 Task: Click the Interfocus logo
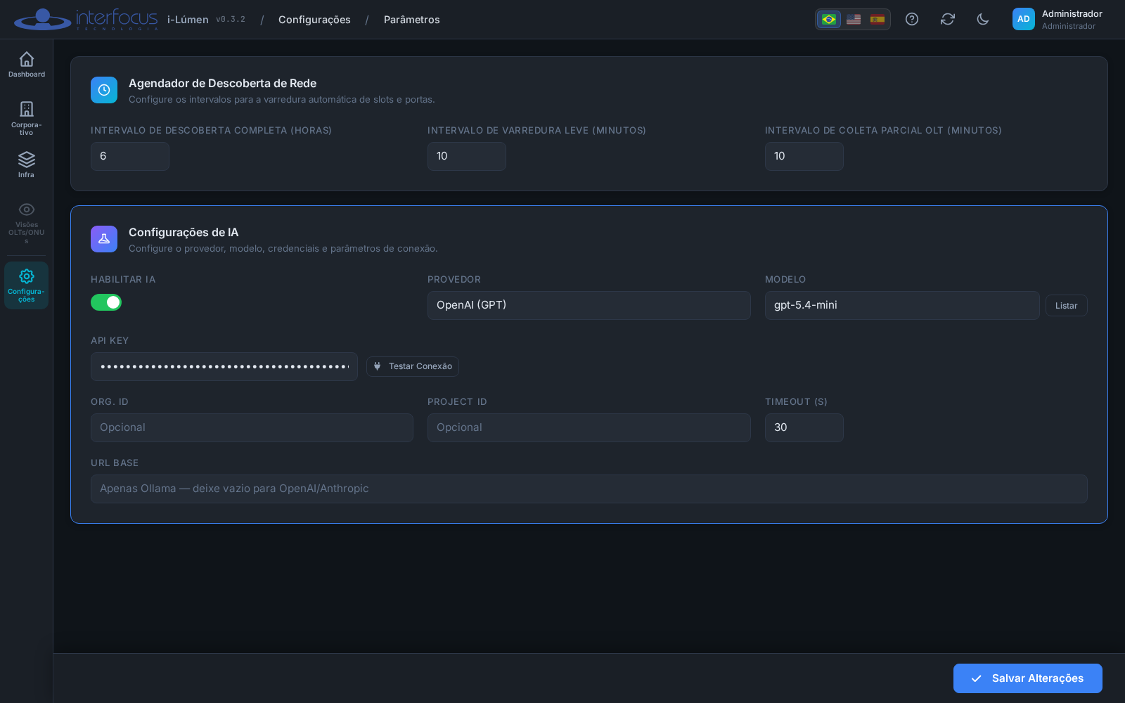coord(86,19)
